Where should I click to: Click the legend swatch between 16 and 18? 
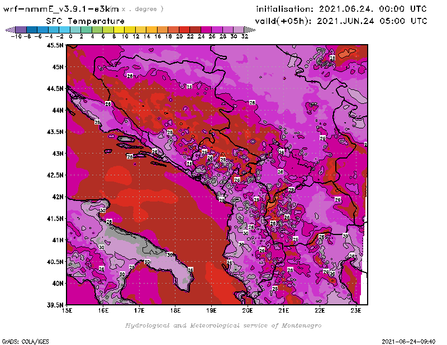(163, 30)
